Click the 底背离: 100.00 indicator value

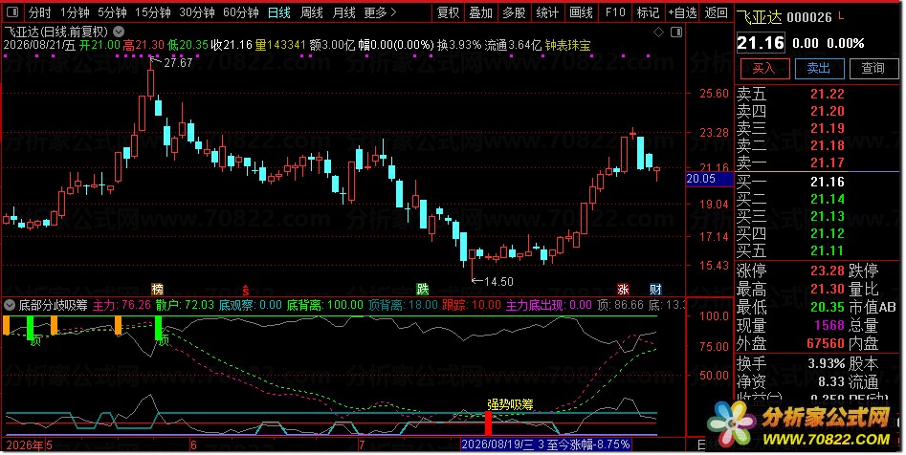click(x=325, y=305)
